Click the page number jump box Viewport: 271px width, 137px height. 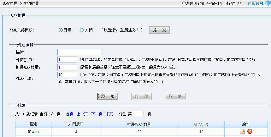(139, 114)
